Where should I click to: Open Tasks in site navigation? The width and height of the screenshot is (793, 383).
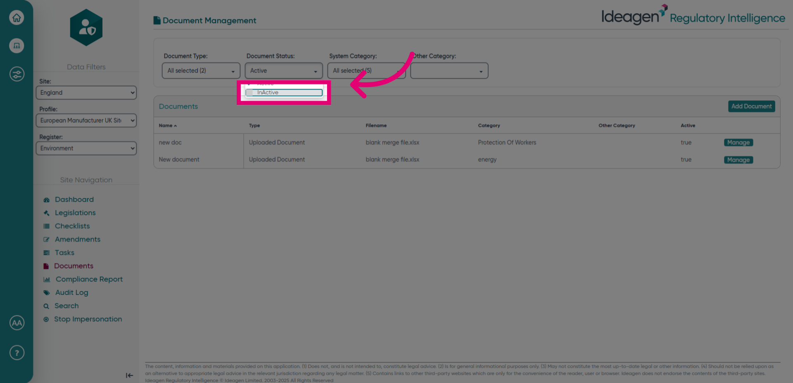[x=64, y=252]
